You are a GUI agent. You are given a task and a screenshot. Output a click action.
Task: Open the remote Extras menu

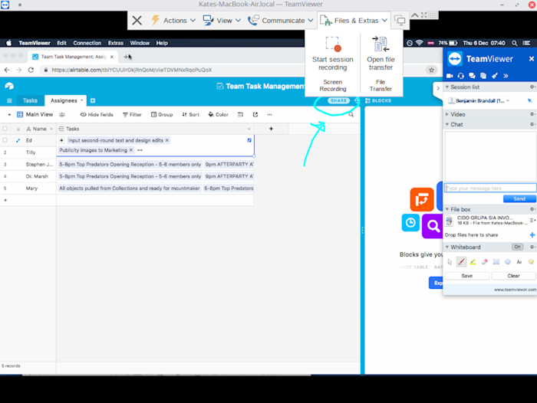[115, 43]
